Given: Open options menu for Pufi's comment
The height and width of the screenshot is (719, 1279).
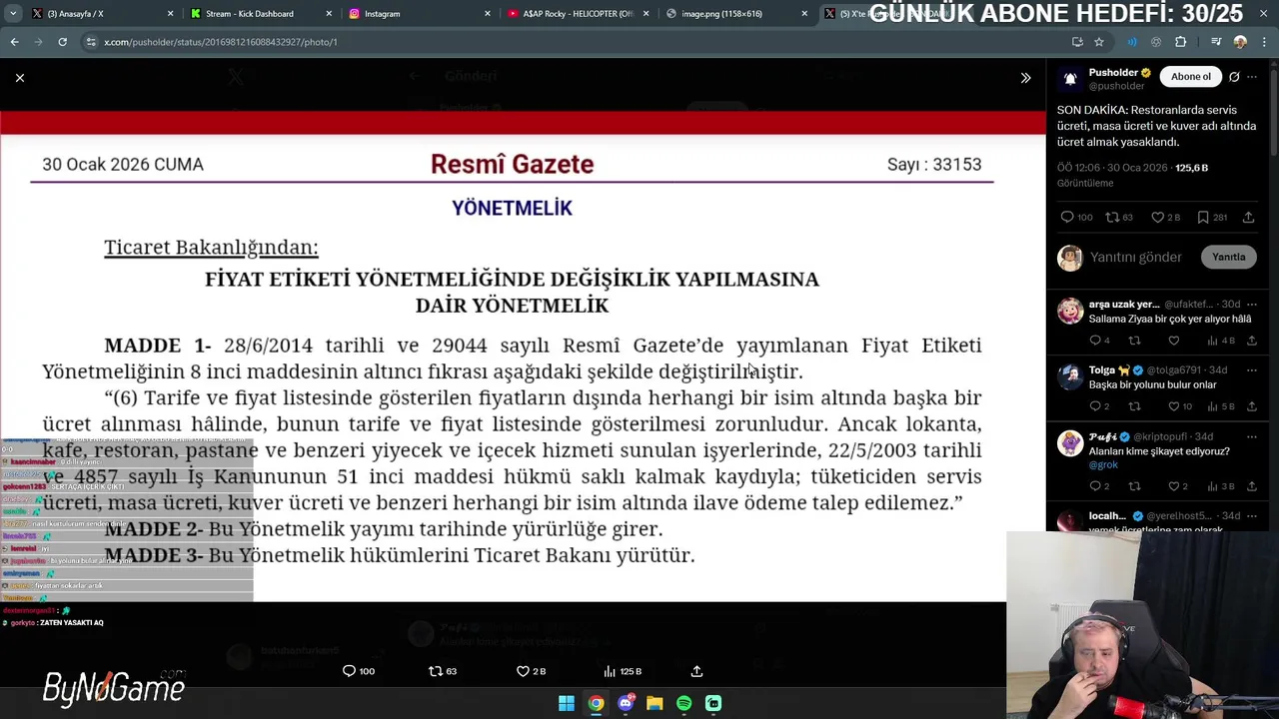Looking at the screenshot, I should click(1252, 437).
